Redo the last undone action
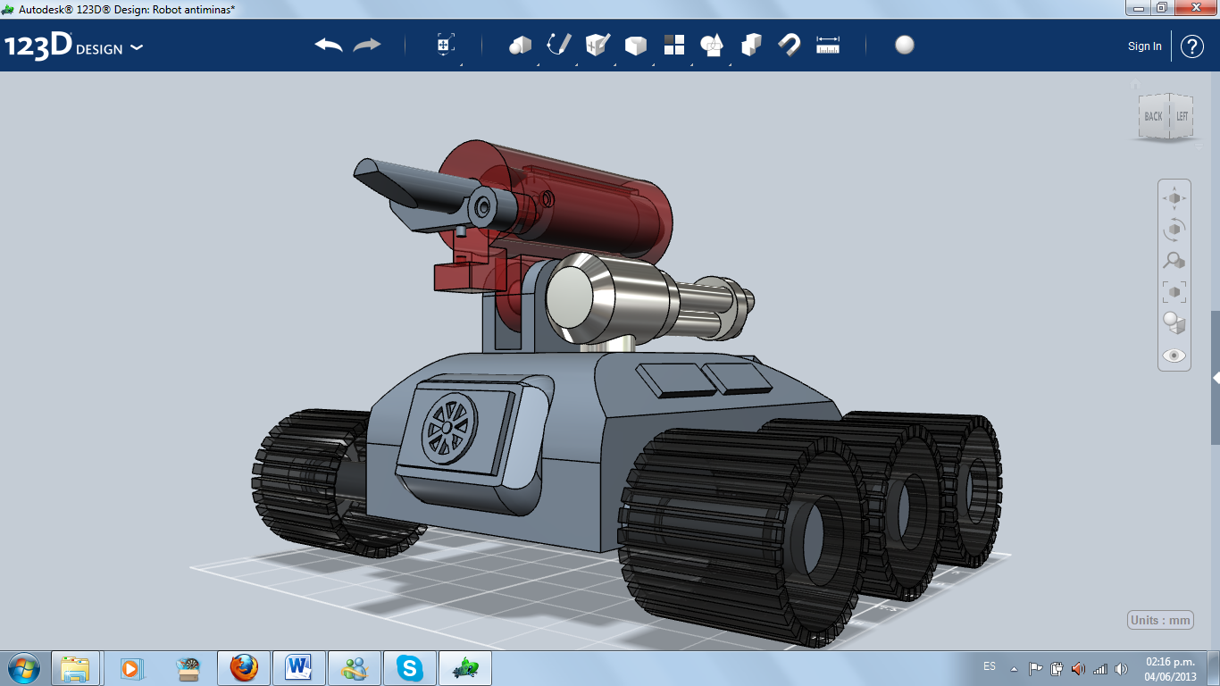The height and width of the screenshot is (686, 1220). 367,45
